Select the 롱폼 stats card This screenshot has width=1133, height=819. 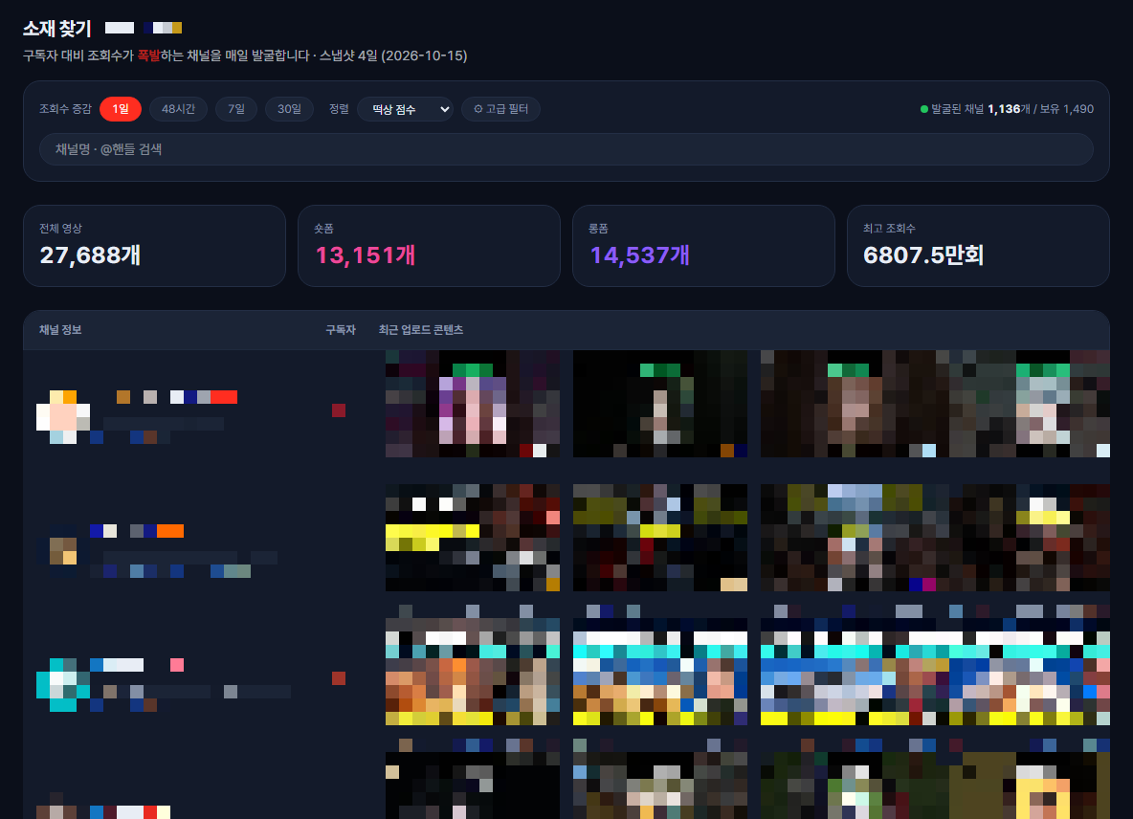click(x=703, y=246)
